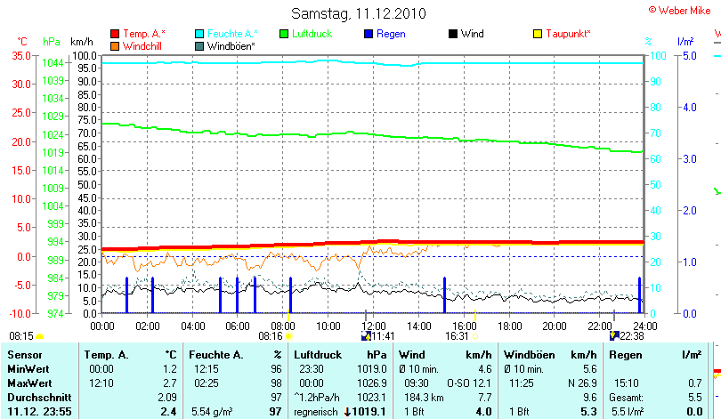Click the cyan Feuchte A. legend swatch
Screen dimensions: 721x419
click(199, 34)
